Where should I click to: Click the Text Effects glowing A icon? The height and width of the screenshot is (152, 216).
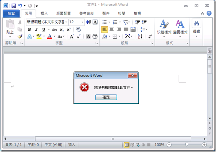click(x=30, y=37)
